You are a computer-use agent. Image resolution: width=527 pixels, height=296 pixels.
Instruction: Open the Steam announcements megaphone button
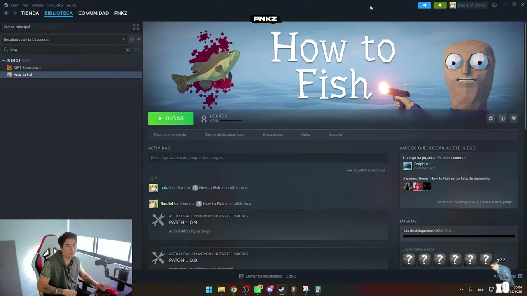tap(424, 5)
